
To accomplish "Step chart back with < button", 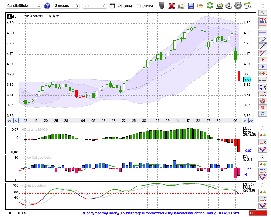I will click(16, 121).
